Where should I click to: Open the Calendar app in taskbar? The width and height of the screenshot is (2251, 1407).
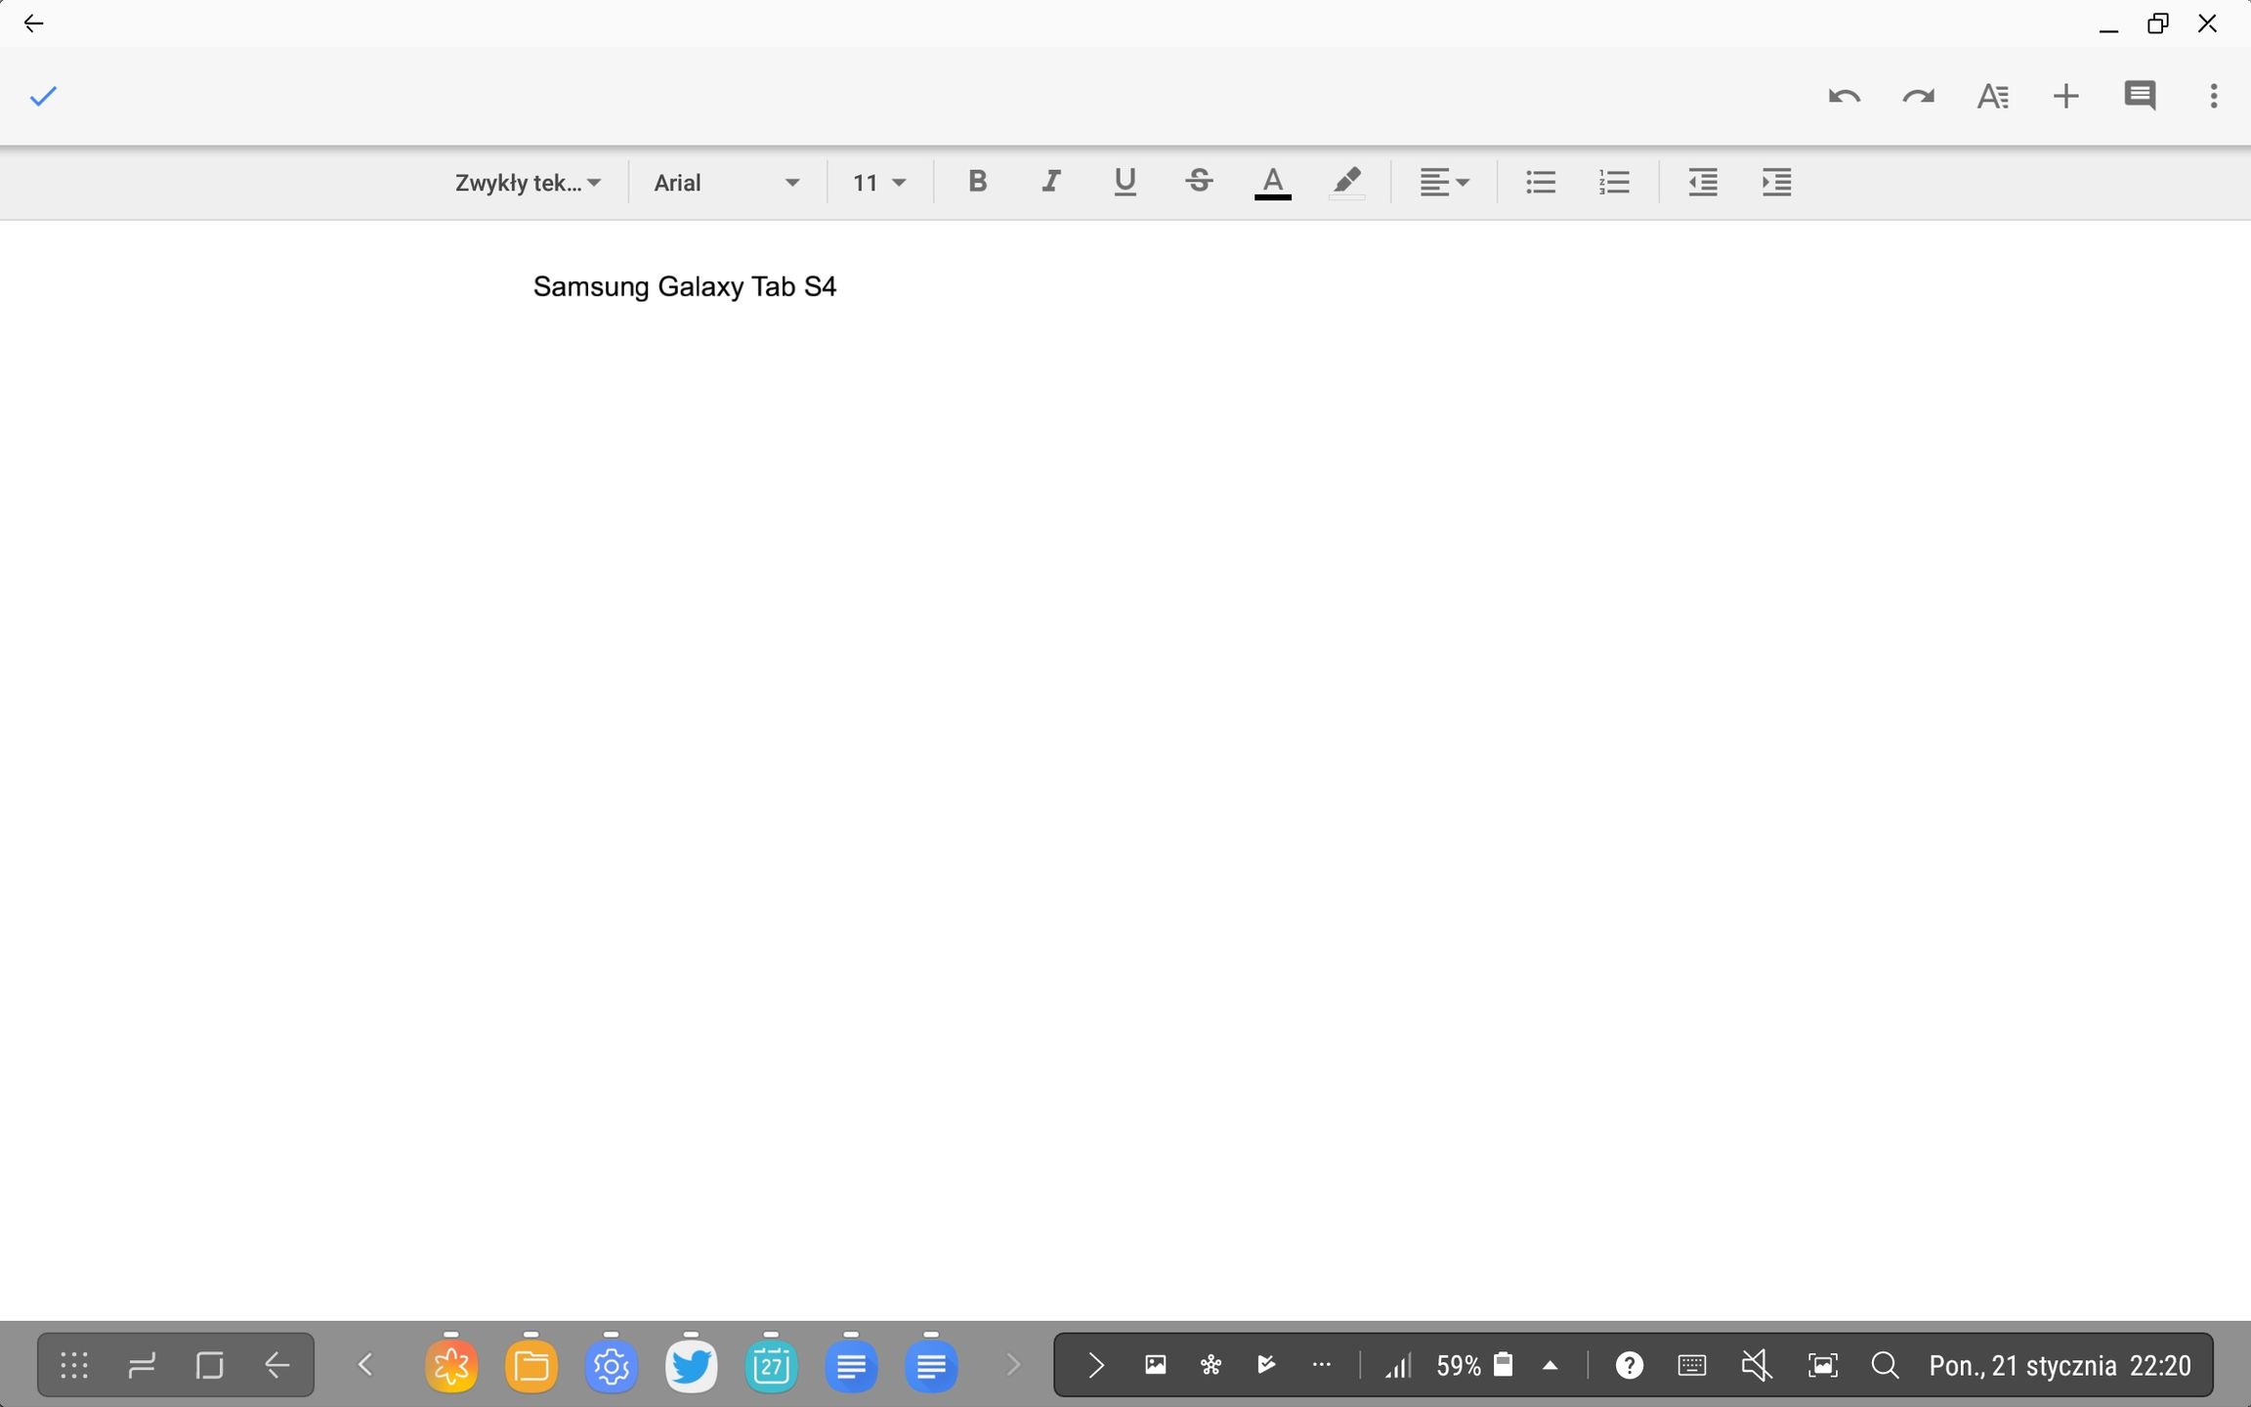(772, 1365)
